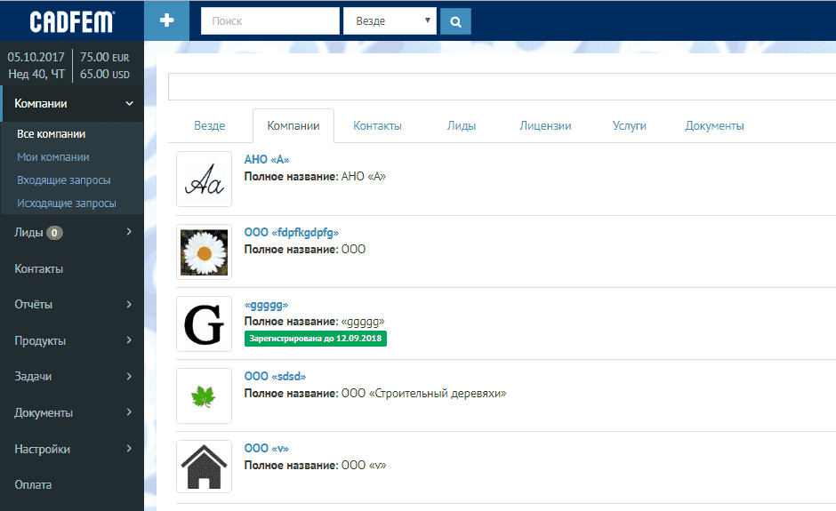Switch to the Компании tab
Image resolution: width=836 pixels, height=511 pixels.
[293, 126]
